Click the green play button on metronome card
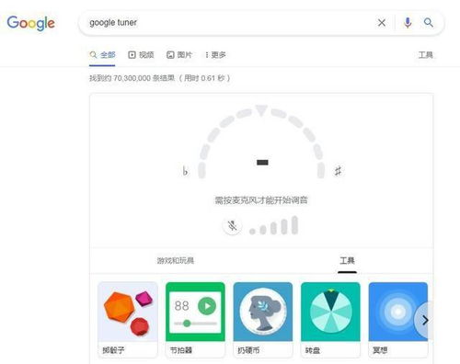This screenshot has width=460, height=364. coord(207,306)
